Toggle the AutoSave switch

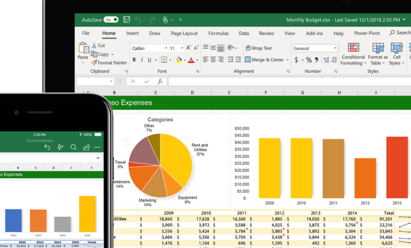[111, 20]
